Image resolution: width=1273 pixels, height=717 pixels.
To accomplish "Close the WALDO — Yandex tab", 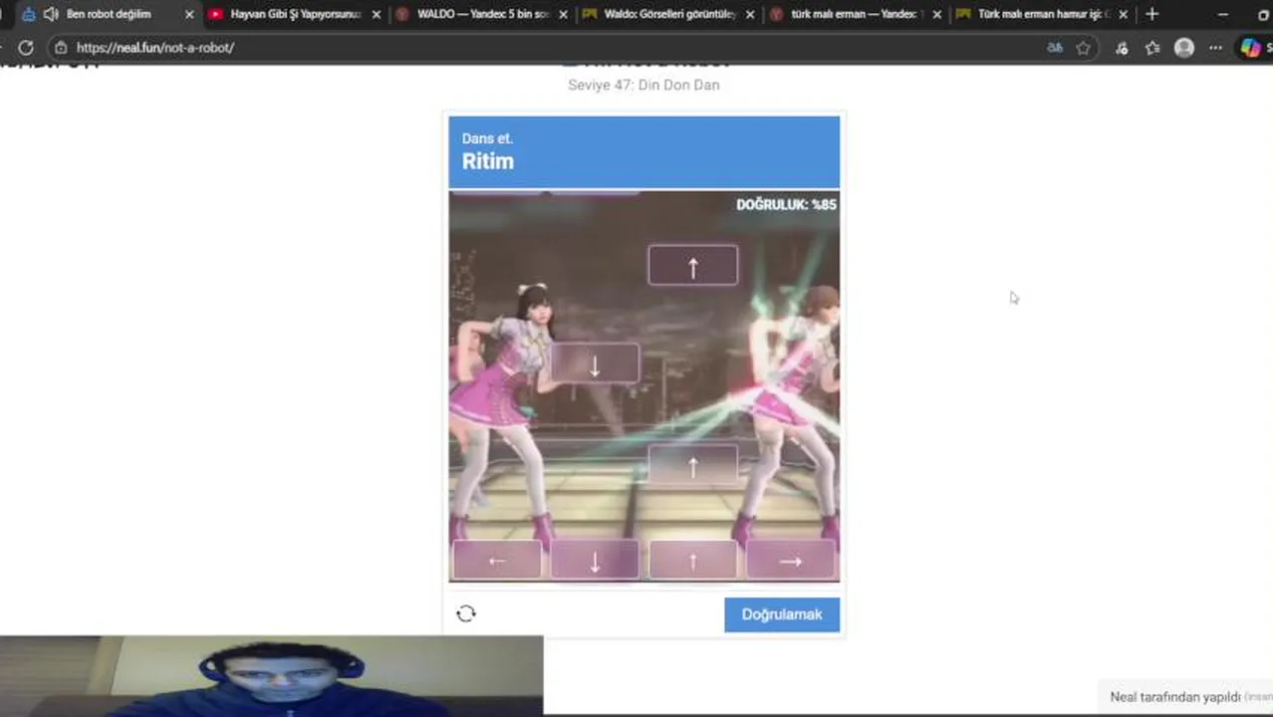I will point(564,14).
